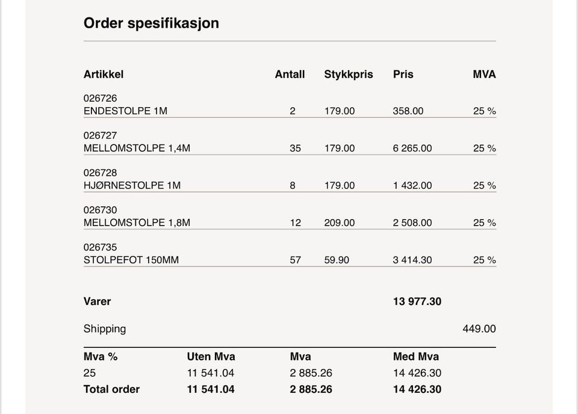Click article number 026728

point(100,173)
